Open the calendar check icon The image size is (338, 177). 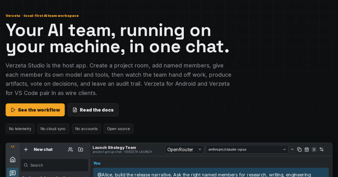pyautogui.click(x=307, y=150)
